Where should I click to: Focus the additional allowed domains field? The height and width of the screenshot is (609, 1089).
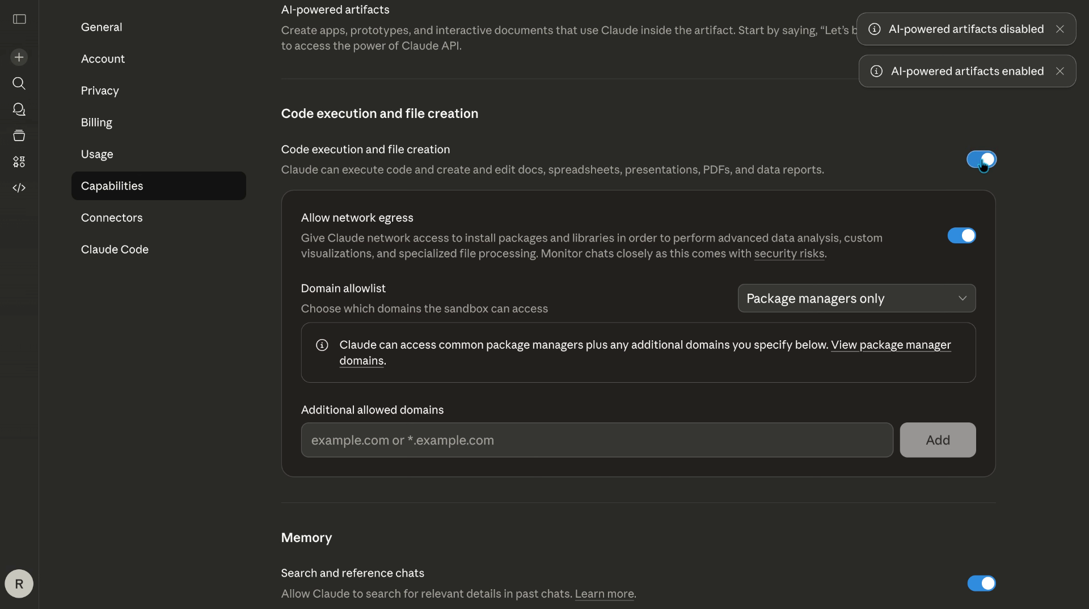(x=597, y=440)
